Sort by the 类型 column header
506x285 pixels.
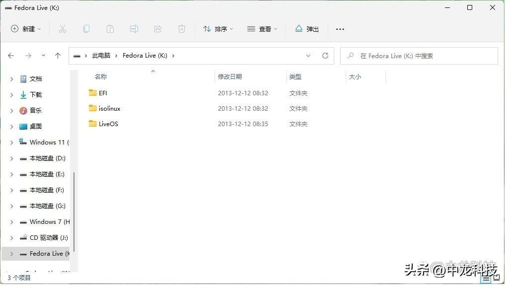295,77
